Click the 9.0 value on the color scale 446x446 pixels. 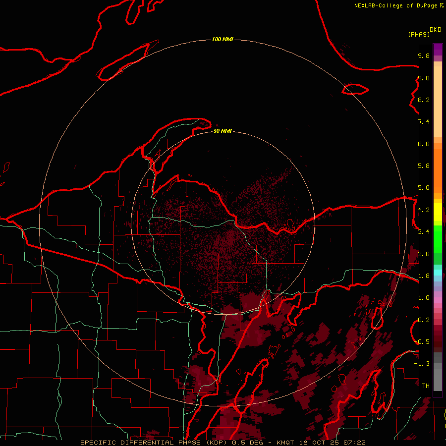[x=424, y=78]
